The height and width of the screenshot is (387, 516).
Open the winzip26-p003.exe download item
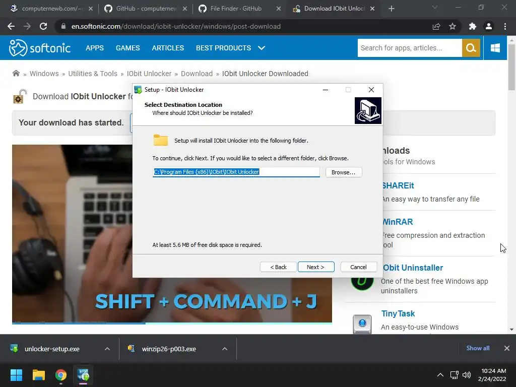tap(169, 349)
